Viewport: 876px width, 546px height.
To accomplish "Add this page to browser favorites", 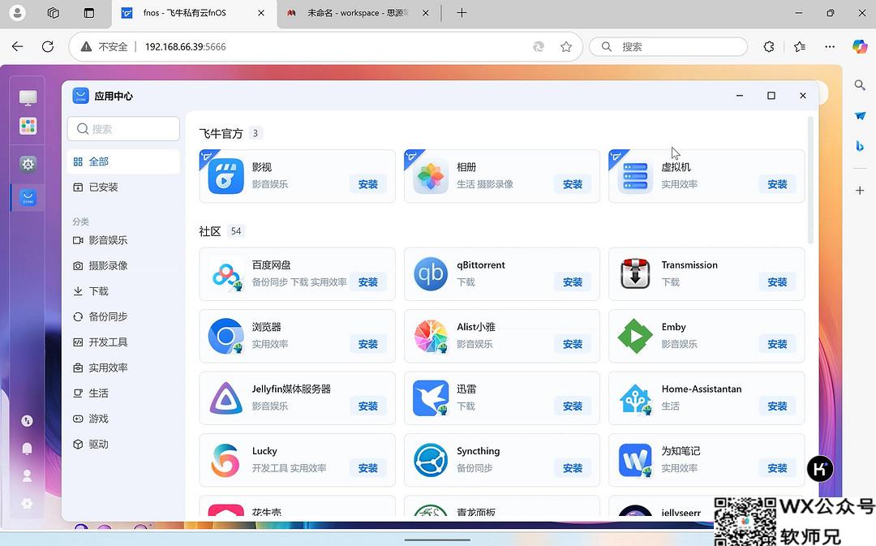I will tap(566, 47).
